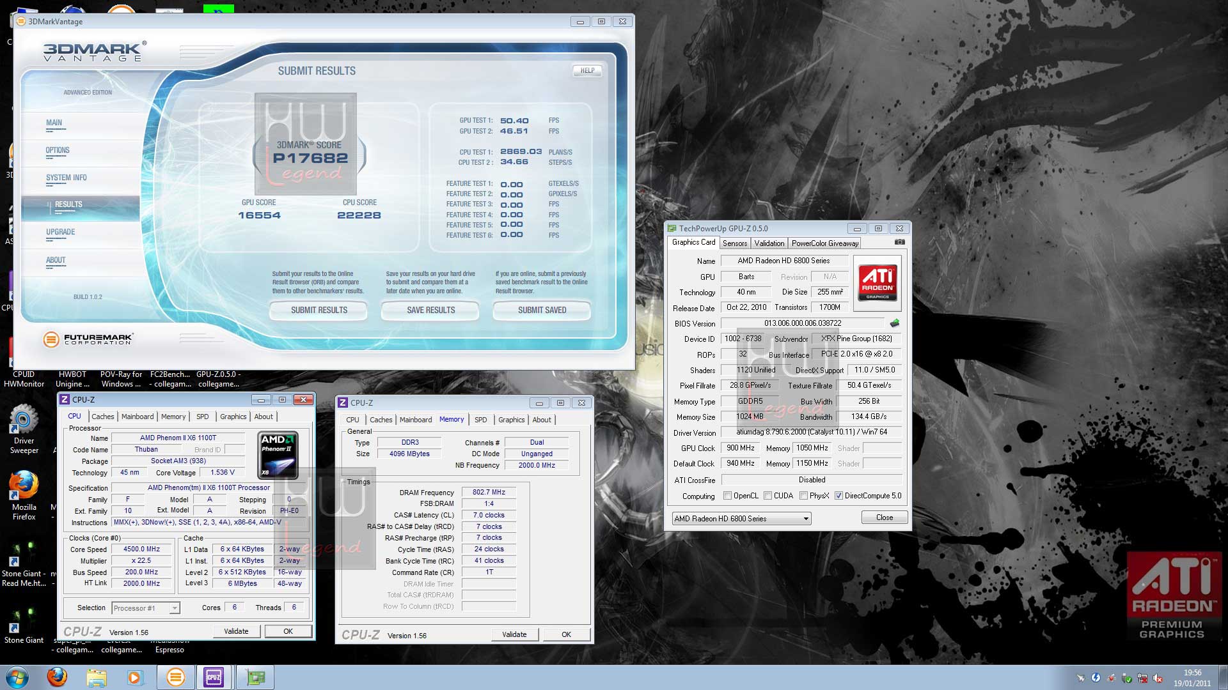Open the Validation tab in GPU-Z

coord(769,243)
